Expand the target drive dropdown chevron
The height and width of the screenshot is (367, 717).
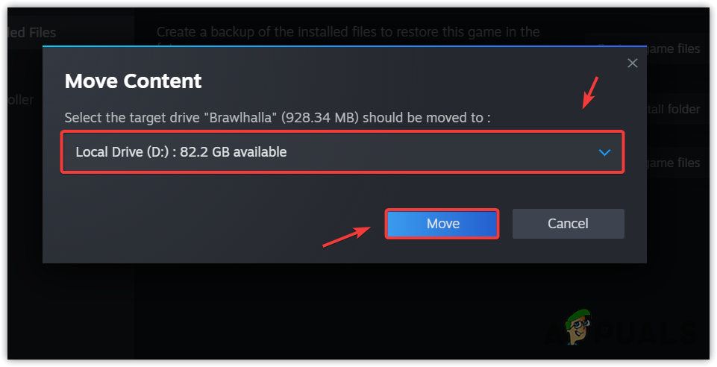point(605,152)
